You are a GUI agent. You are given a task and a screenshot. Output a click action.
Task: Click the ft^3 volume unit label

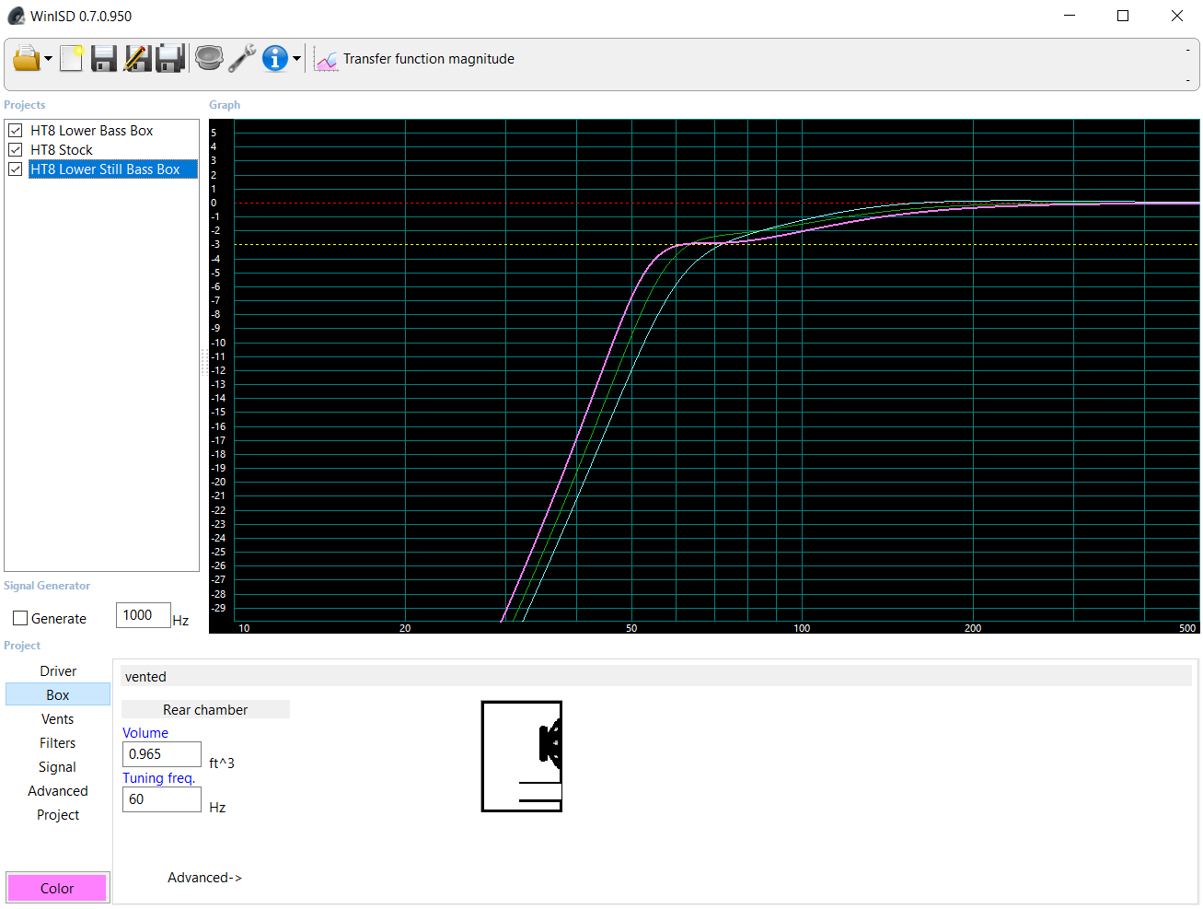point(222,763)
